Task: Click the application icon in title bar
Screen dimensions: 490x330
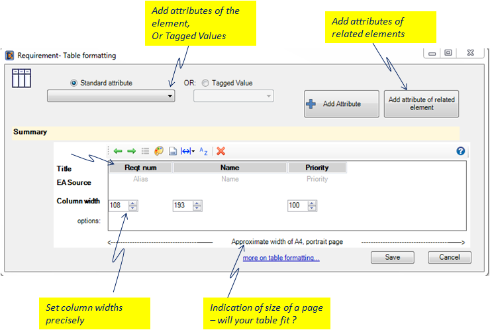Action: pyautogui.click(x=10, y=56)
